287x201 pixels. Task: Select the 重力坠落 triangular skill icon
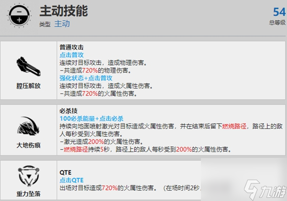29,176
